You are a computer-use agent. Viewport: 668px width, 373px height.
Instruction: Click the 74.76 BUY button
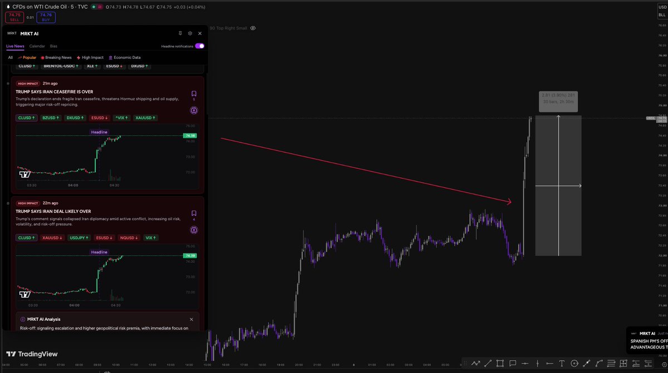click(x=46, y=17)
